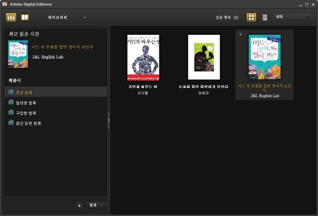This screenshot has height=216, width=318.
Task: Maximize the Adobe Digital Editions window
Action: tap(307, 4)
